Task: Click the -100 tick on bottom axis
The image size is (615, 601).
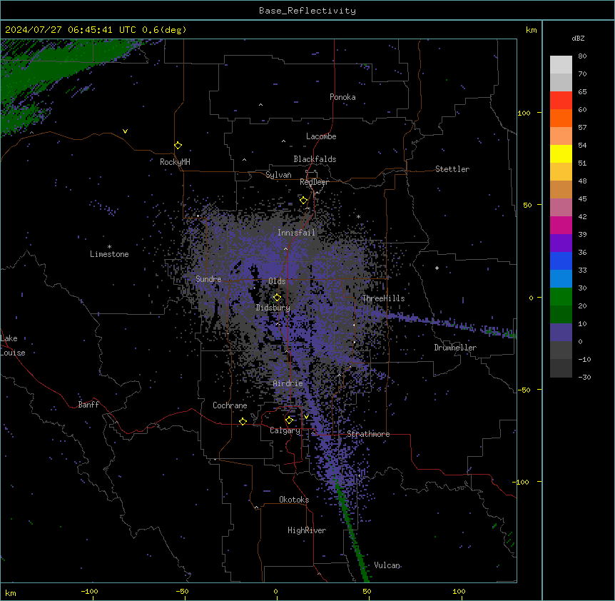Action: coord(89,591)
